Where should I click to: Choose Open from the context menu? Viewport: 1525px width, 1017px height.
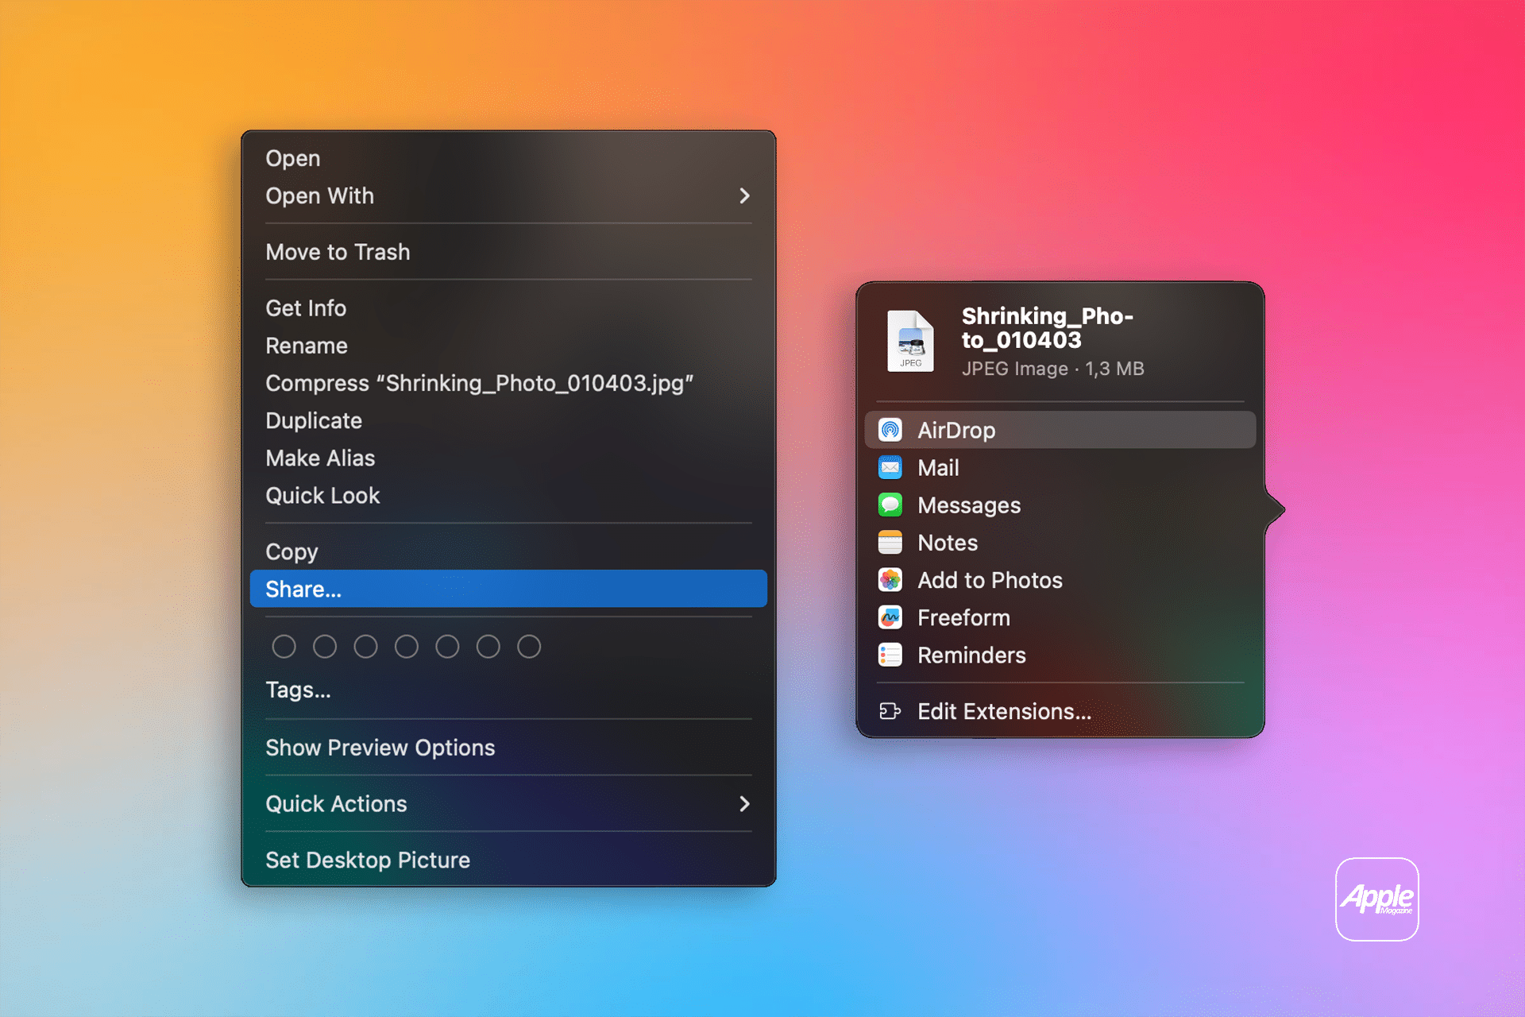[x=508, y=158]
